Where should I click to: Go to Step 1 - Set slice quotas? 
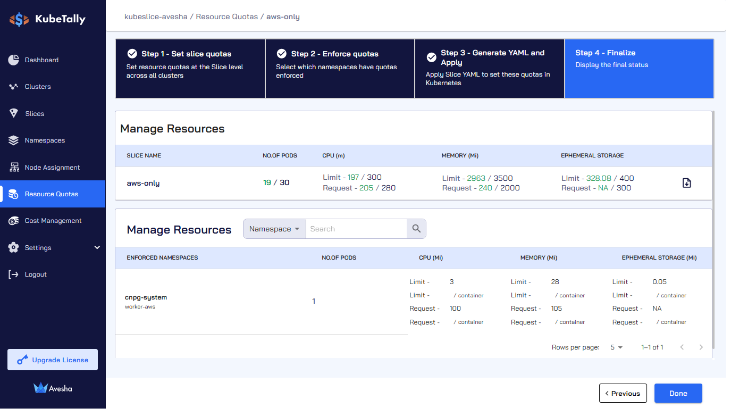[x=190, y=69]
